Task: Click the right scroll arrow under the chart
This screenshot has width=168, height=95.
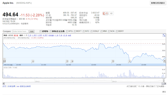Action: click(165, 83)
